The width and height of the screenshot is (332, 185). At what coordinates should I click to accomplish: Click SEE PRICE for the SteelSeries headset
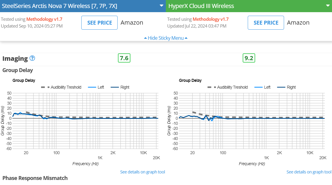tap(99, 23)
